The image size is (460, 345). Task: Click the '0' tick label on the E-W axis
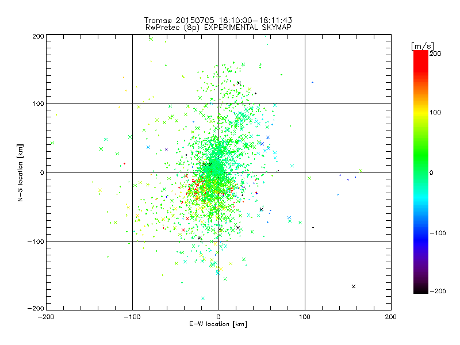(x=218, y=317)
